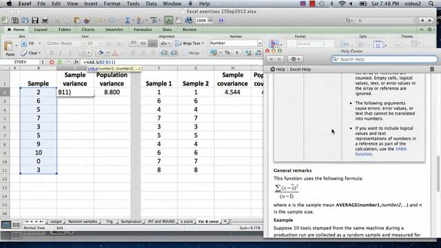Image resolution: width=441 pixels, height=248 pixels.
Task: Click the Save floppy disk icon
Action: click(x=35, y=20)
